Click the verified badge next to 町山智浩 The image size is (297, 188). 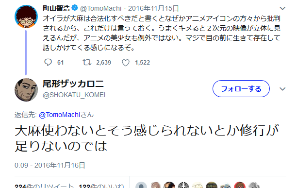75,8
